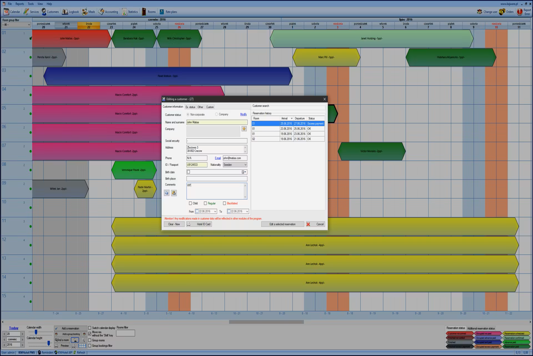Click Edit a selected reservation button
Screen dimensions: 533x356
(282, 224)
